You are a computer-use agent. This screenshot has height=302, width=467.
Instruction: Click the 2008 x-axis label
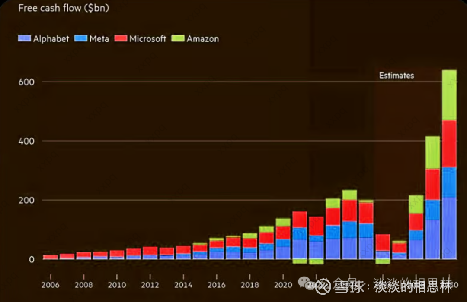coord(84,285)
